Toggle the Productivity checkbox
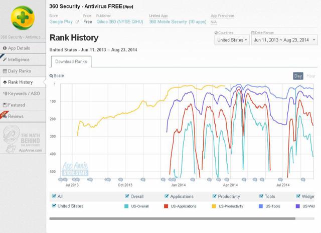The image size is (321, 233). click(x=214, y=196)
